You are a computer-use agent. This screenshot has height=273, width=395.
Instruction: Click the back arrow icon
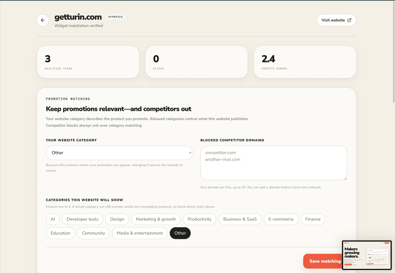pyautogui.click(x=43, y=20)
